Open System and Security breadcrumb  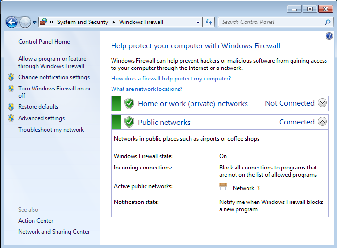point(83,22)
